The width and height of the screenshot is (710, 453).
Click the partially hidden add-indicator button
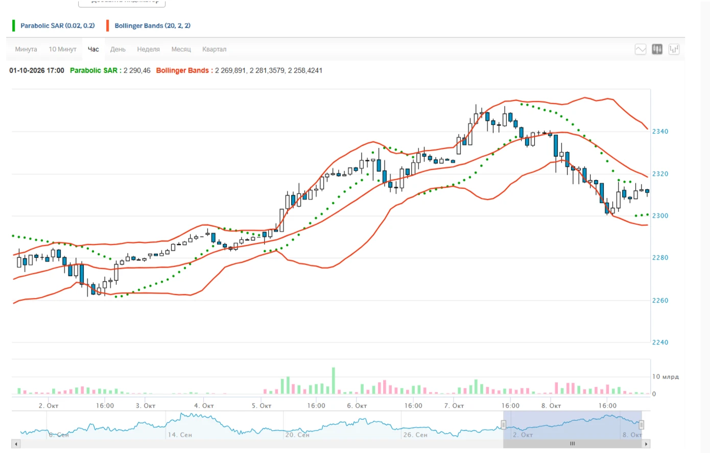[122, 3]
